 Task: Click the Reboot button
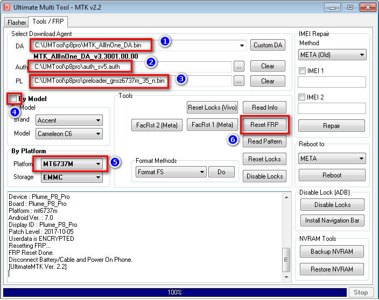pyautogui.click(x=332, y=175)
